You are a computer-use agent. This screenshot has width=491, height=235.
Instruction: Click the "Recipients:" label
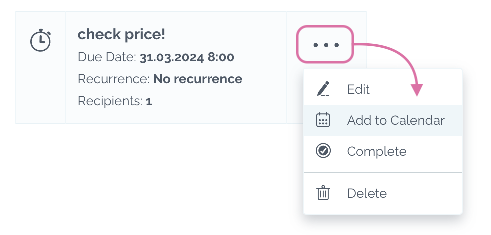[110, 101]
